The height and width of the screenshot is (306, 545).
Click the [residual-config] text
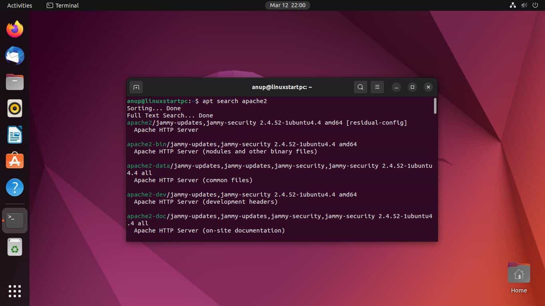(377, 123)
